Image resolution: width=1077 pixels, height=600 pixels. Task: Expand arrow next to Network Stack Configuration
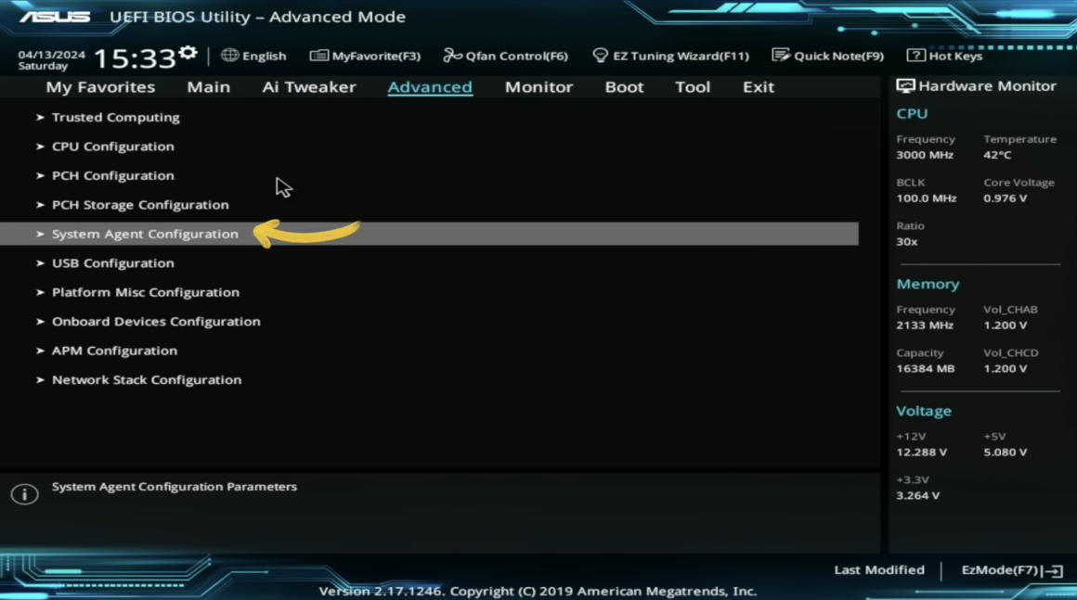40,380
